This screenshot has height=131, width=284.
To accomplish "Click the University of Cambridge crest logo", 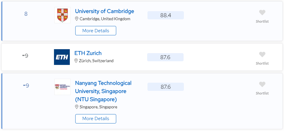I will pos(63,15).
